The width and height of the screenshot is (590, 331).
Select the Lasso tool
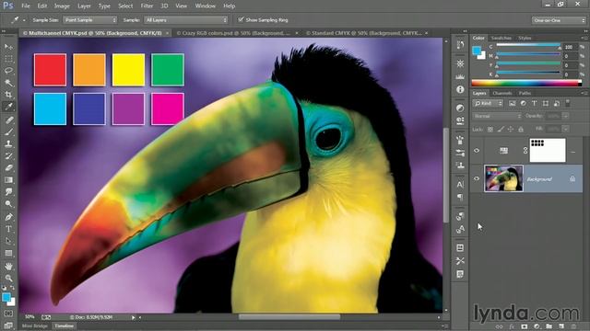(x=8, y=71)
